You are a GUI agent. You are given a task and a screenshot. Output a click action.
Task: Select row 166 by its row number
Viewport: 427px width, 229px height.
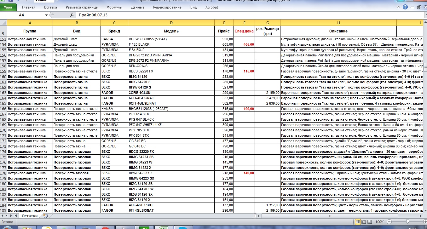[x=3, y=109]
